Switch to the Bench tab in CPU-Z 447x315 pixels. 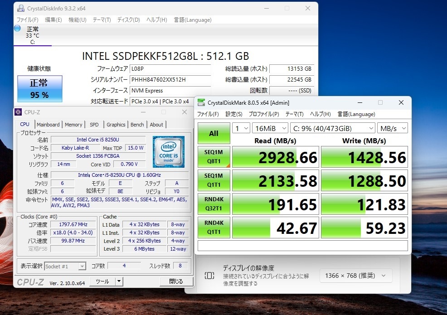(137, 125)
